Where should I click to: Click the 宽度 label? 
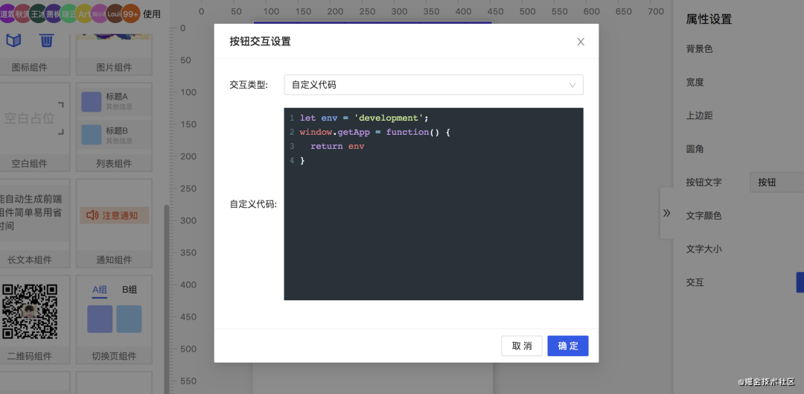695,82
